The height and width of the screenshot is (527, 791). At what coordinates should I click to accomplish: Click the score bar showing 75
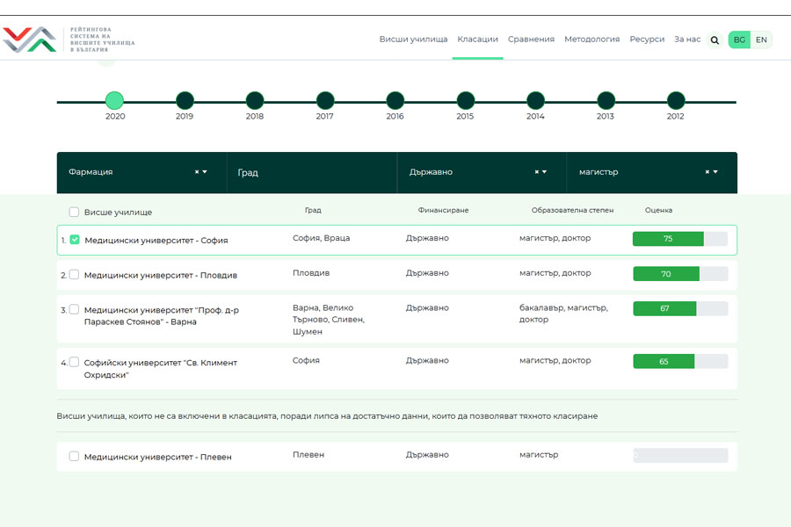point(680,239)
